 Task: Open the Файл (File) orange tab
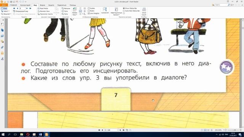tap(4, 5)
